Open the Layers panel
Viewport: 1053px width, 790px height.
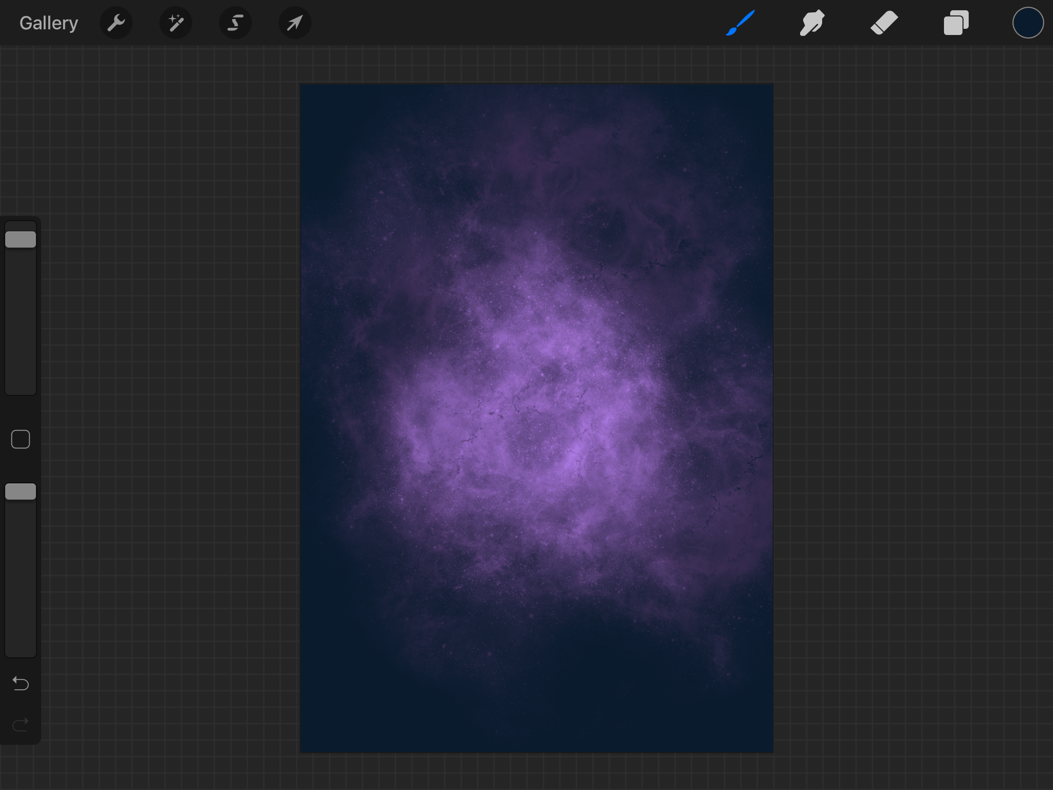tap(956, 23)
